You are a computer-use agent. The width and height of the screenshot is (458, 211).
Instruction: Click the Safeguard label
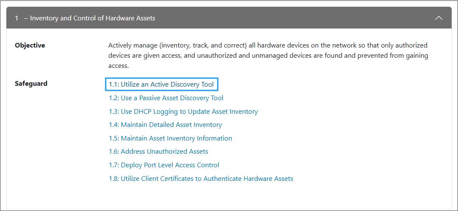(x=31, y=84)
